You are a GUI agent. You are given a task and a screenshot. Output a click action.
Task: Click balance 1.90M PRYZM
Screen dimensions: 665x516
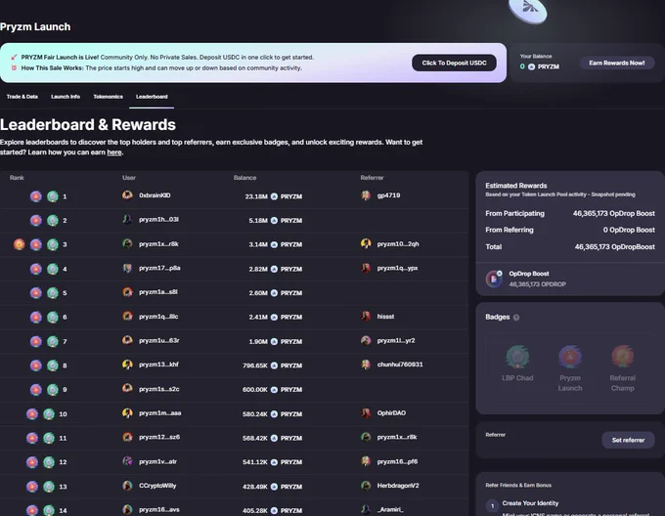pyautogui.click(x=275, y=341)
